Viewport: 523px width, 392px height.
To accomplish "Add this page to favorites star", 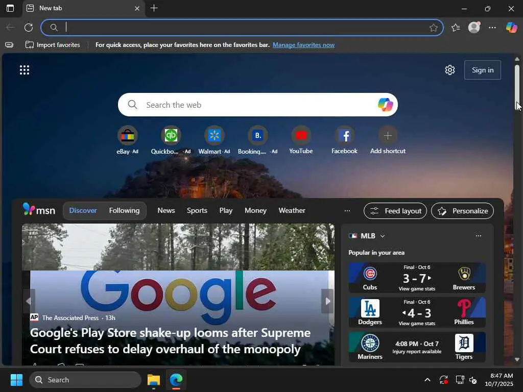I will coord(433,28).
